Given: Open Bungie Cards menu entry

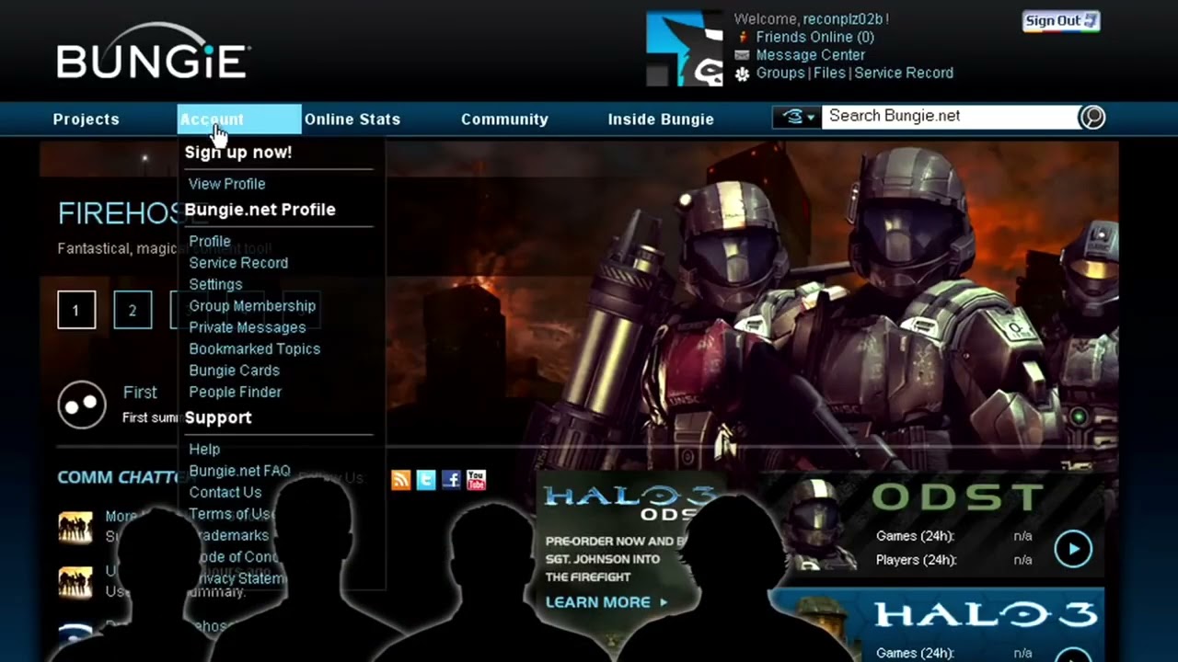Looking at the screenshot, I should click(x=234, y=371).
